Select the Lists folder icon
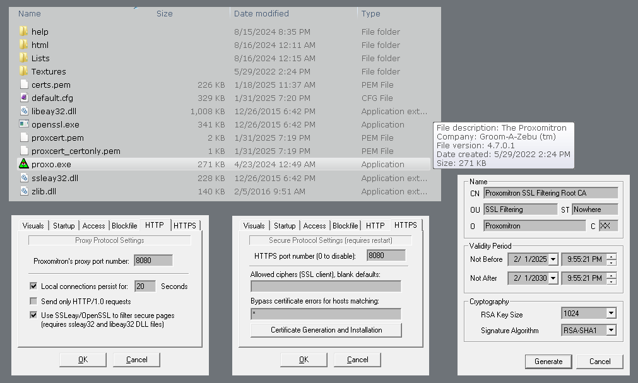This screenshot has height=383, width=638. click(x=23, y=58)
